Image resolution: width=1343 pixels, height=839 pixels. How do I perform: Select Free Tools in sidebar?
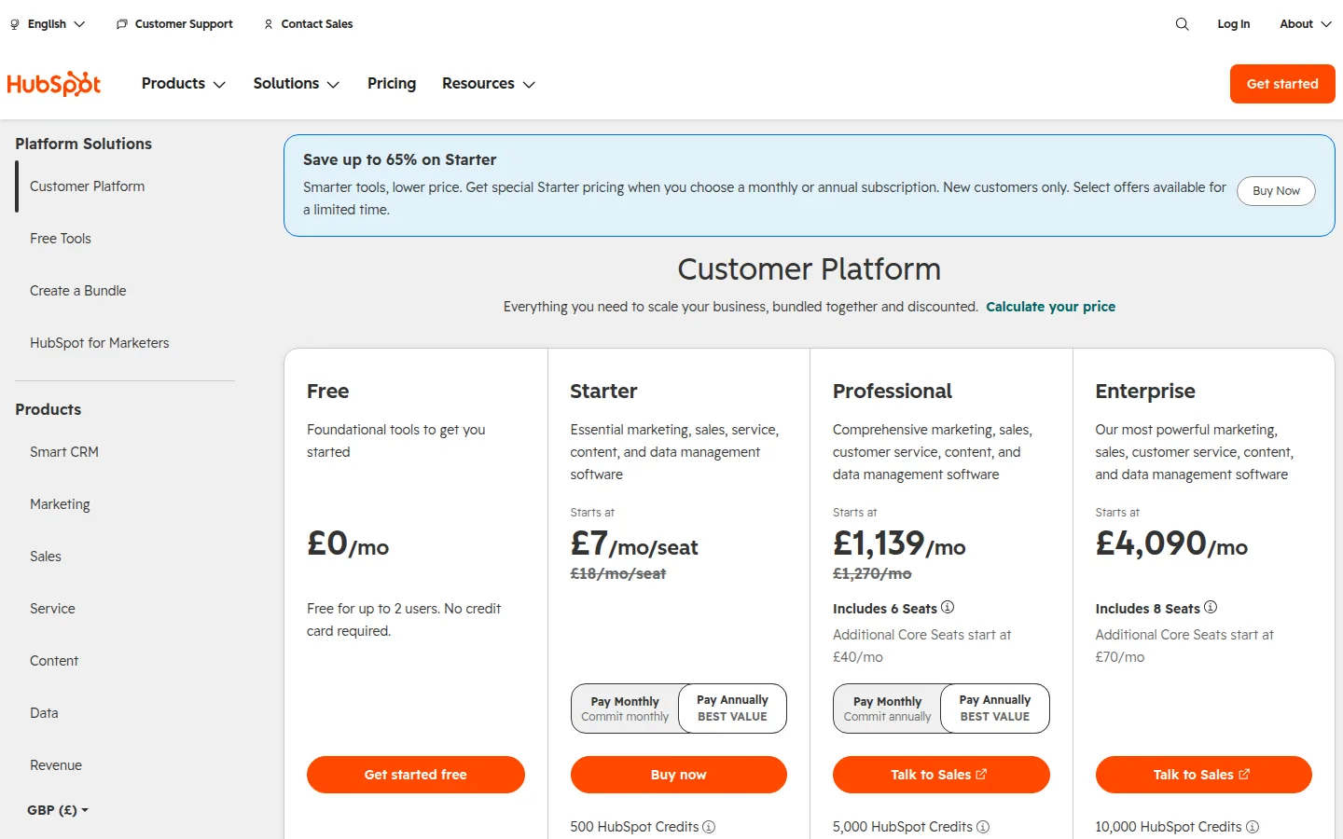61,239
